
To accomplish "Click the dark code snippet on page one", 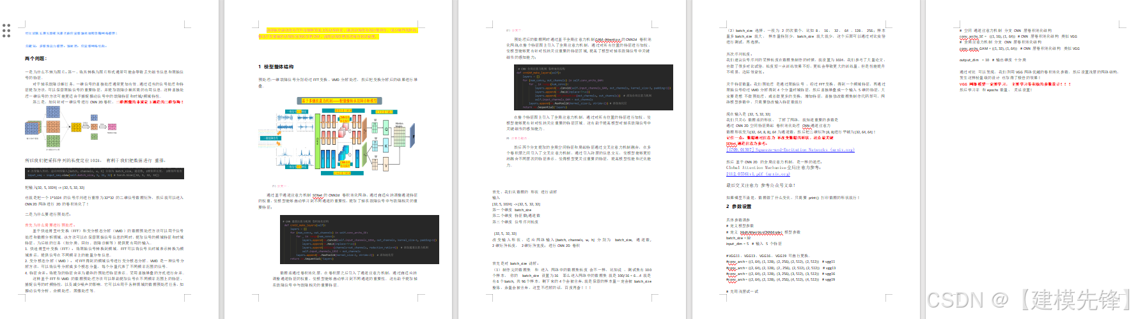I will point(104,173).
